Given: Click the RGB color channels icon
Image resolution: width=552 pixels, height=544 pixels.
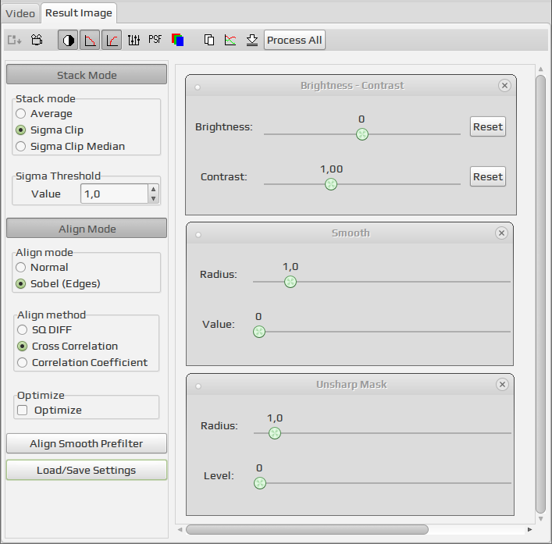Looking at the screenshot, I should click(177, 40).
